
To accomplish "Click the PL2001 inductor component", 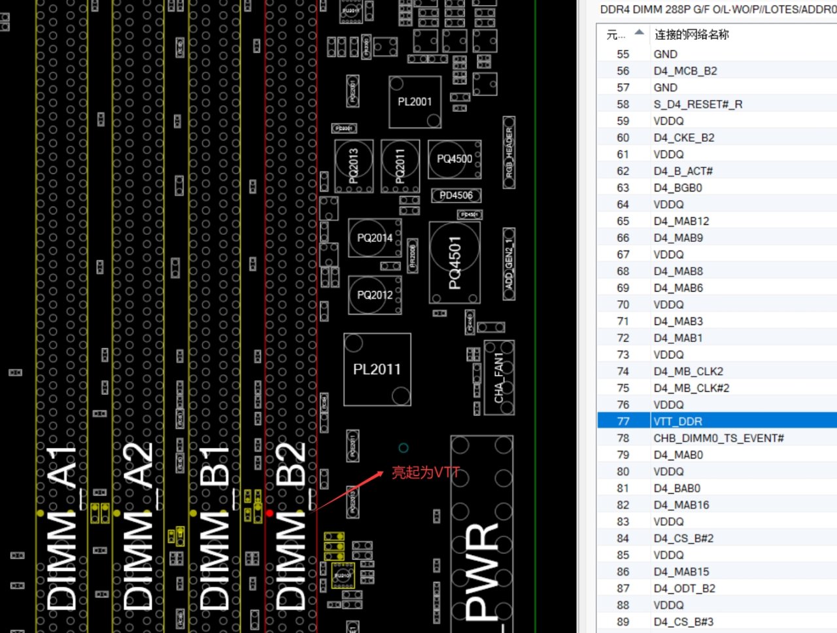I will 415,102.
